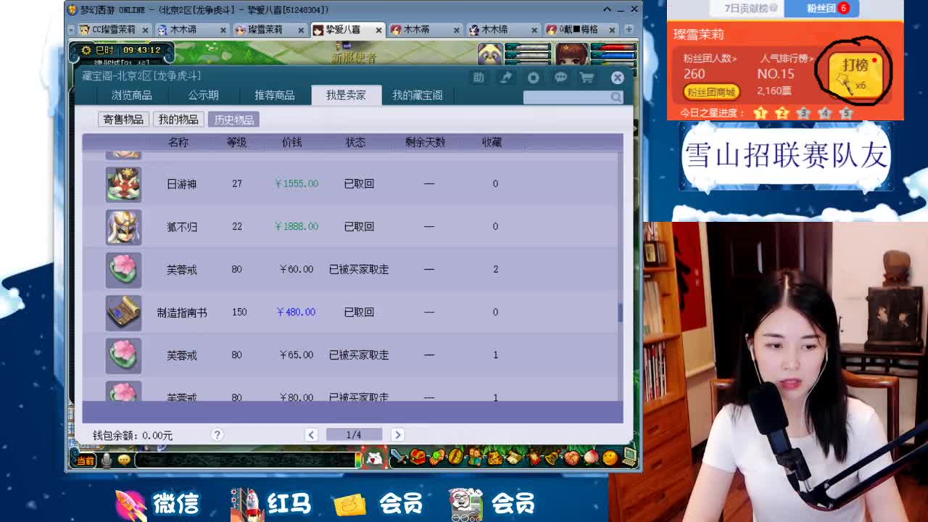Open the chat bubble icon near the cart
Screen dimensions: 928x522
tap(560, 78)
